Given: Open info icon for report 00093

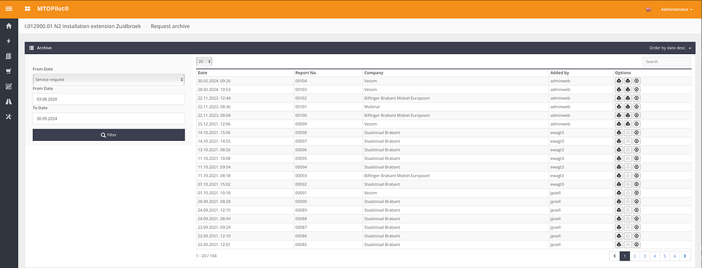Looking at the screenshot, I should pyautogui.click(x=637, y=176).
